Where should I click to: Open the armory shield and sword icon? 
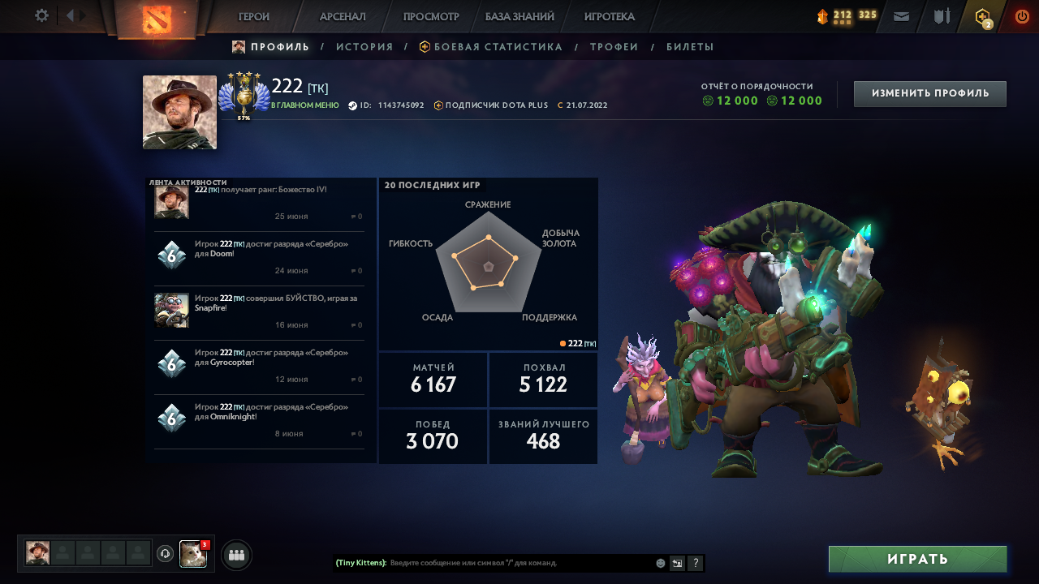(942, 16)
